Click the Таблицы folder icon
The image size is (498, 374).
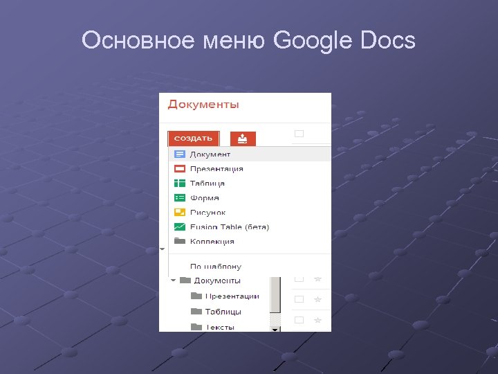pyautogui.click(x=196, y=311)
